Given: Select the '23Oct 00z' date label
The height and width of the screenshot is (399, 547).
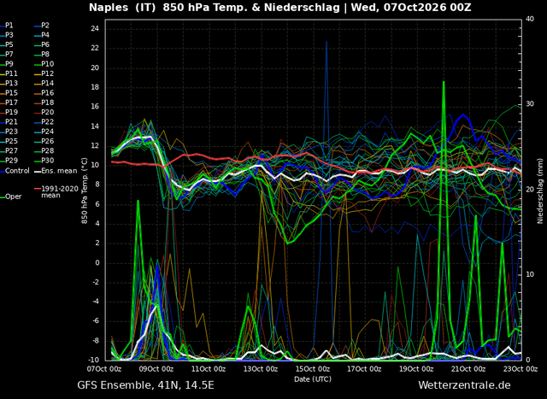Looking at the screenshot, I should pos(522,369).
